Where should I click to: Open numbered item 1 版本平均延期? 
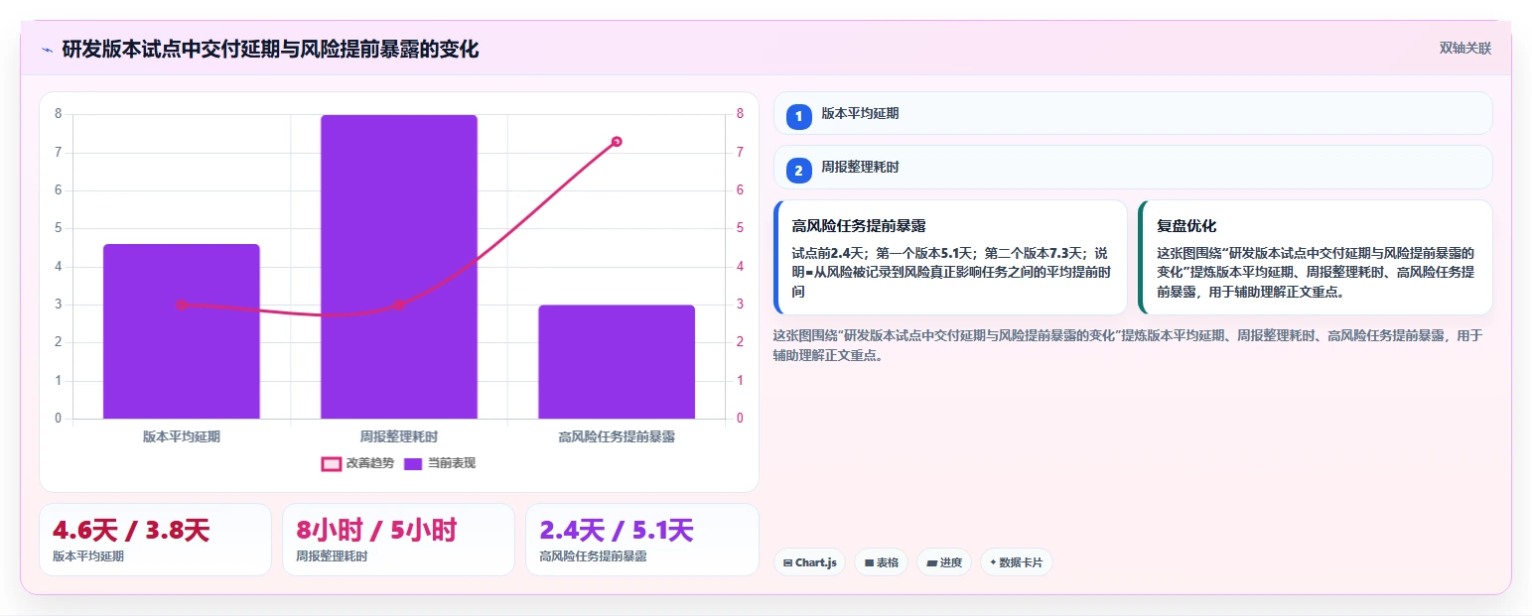click(1133, 113)
